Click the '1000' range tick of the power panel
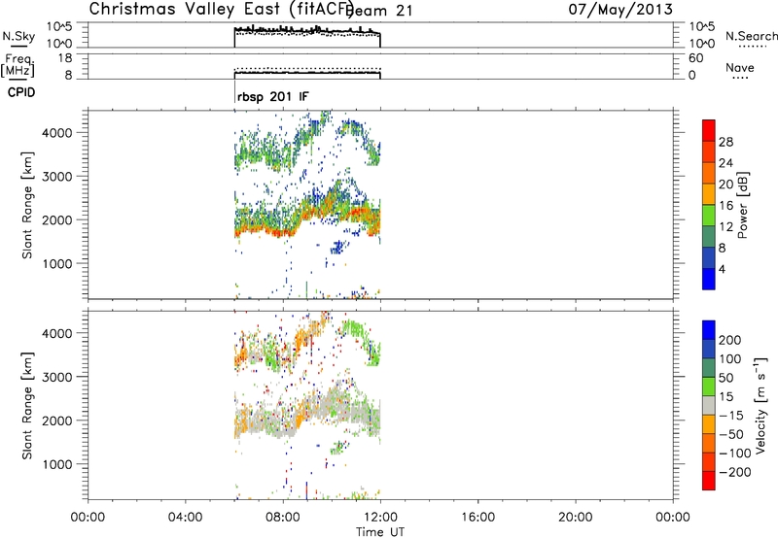 click(57, 263)
